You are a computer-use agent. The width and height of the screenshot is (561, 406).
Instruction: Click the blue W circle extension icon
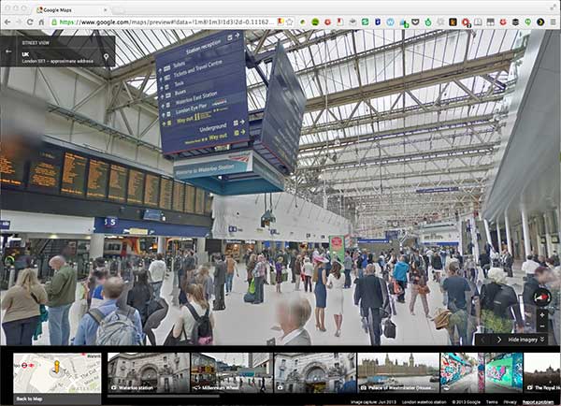(390, 22)
